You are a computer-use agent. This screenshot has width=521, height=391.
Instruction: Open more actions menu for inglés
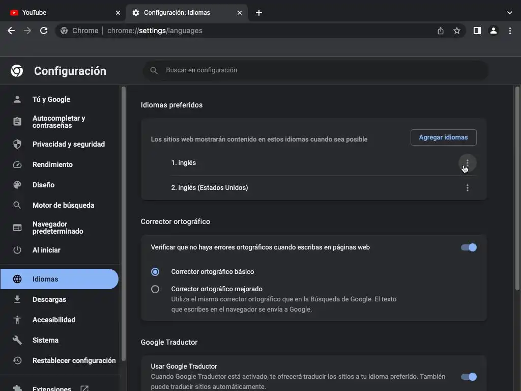pyautogui.click(x=468, y=163)
